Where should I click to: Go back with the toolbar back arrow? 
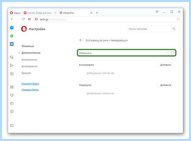click(12, 19)
